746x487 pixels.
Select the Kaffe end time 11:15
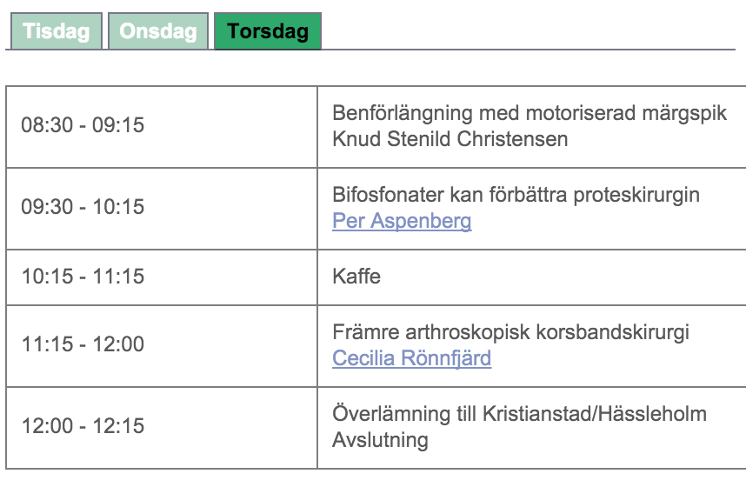point(118,277)
